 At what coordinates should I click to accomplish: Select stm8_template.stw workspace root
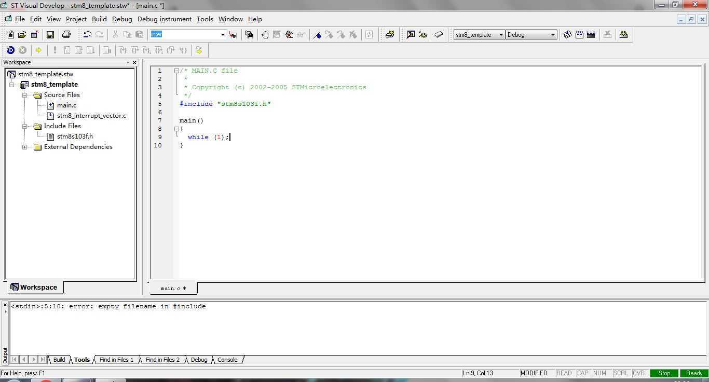click(x=46, y=74)
